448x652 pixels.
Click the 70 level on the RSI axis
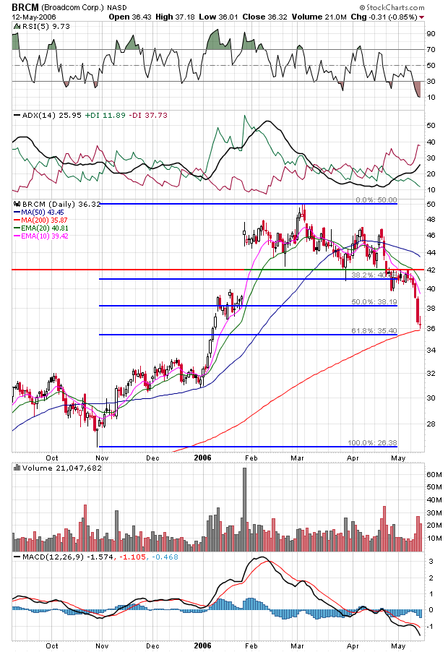431,49
